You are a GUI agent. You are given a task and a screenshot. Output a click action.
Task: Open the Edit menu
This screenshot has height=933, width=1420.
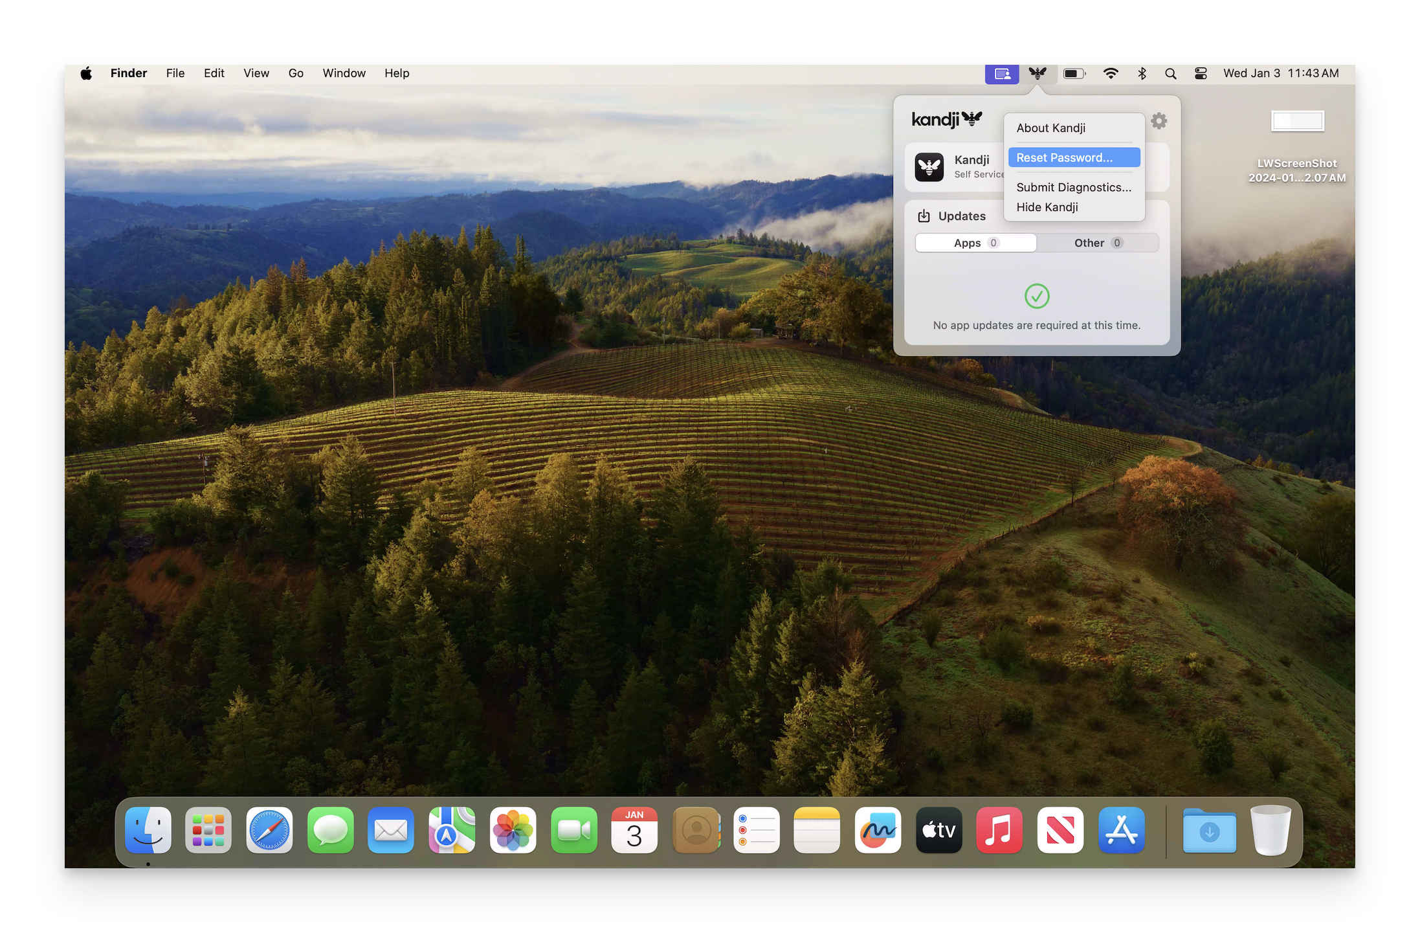tap(214, 73)
